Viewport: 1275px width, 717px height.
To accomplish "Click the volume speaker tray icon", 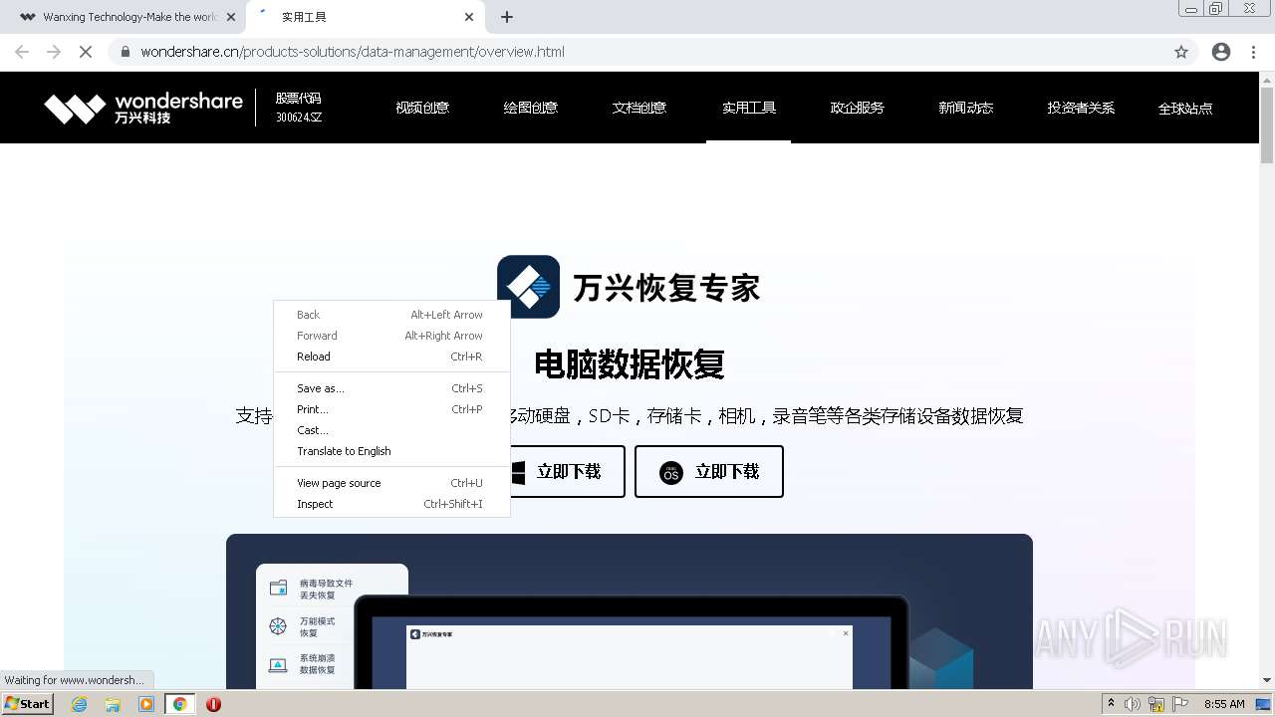I will [x=1132, y=704].
